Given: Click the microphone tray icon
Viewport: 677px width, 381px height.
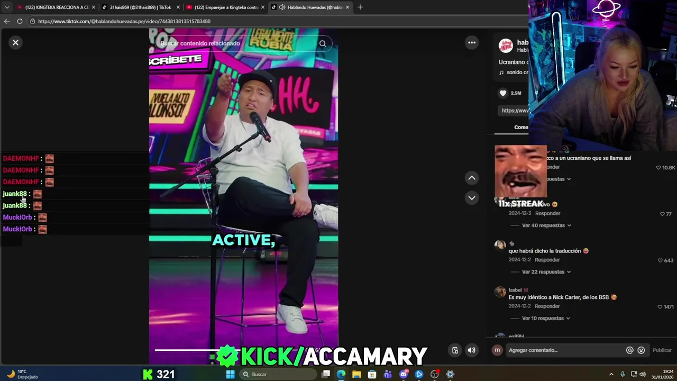Looking at the screenshot, I should [623, 374].
